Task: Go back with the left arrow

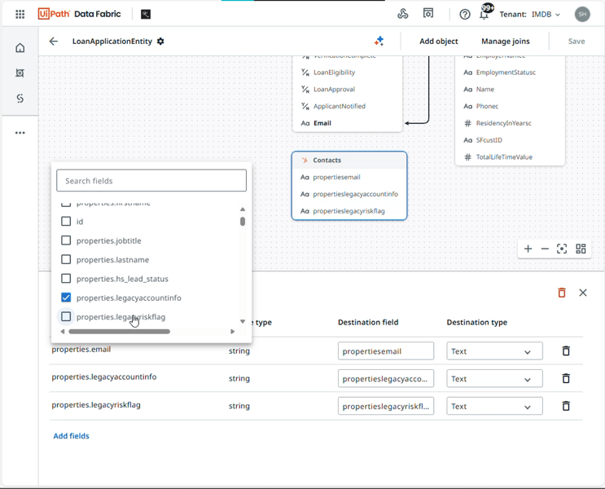Action: (53, 42)
